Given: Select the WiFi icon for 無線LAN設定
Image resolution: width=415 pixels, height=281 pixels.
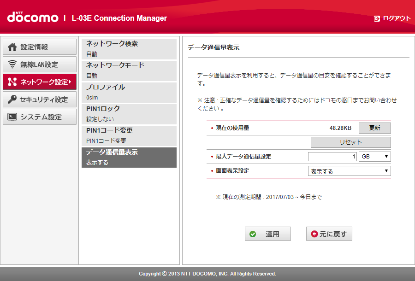Looking at the screenshot, I should click(x=11, y=64).
